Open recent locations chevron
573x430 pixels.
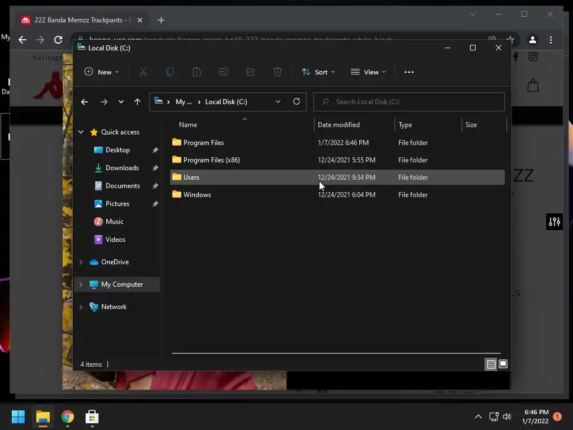pyautogui.click(x=121, y=102)
